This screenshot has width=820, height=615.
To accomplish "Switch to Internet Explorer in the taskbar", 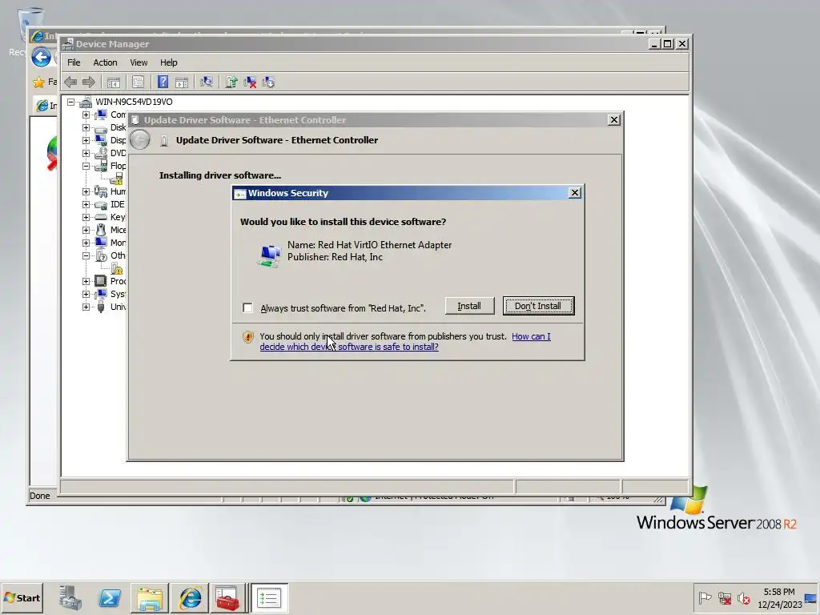I will pos(190,597).
